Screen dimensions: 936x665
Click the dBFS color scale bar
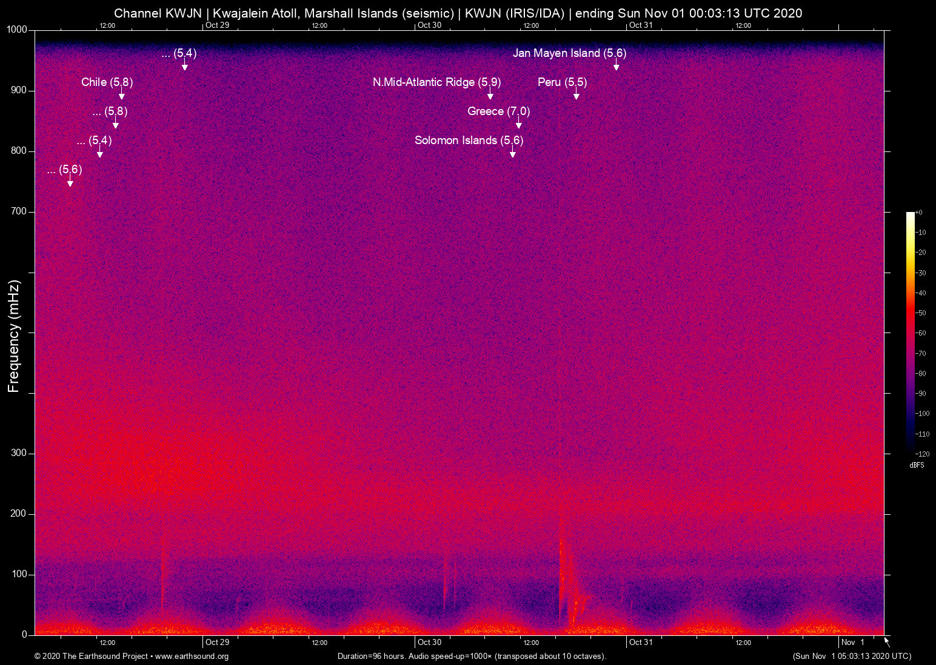pos(911,333)
